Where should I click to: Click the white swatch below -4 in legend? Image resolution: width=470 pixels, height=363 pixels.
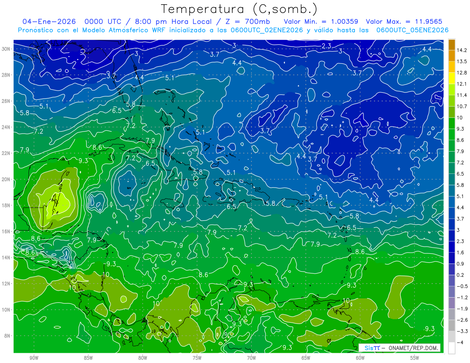pyautogui.click(x=452, y=348)
